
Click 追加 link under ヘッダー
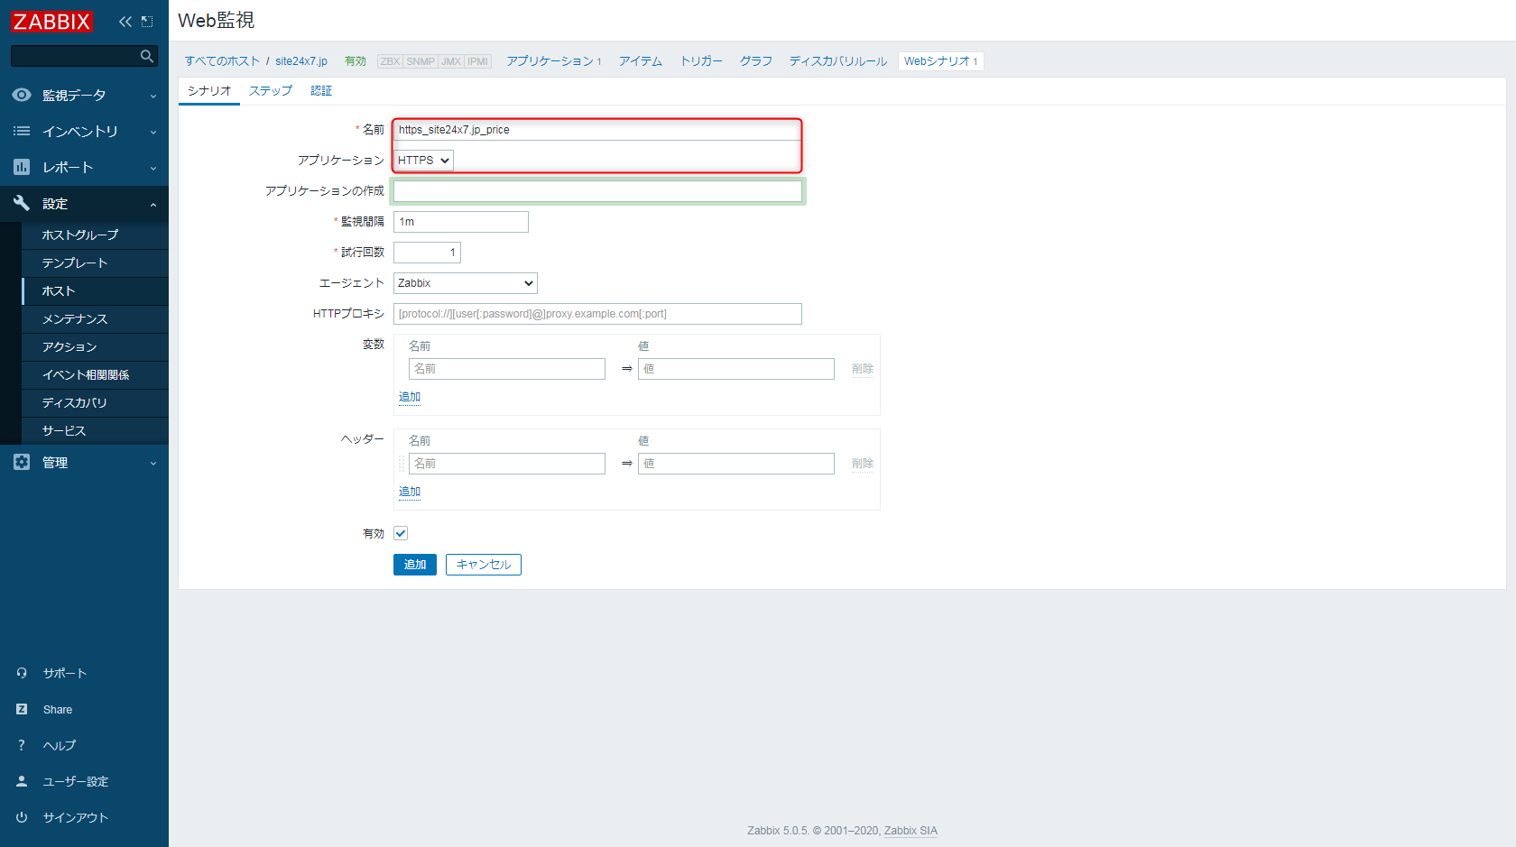click(410, 492)
